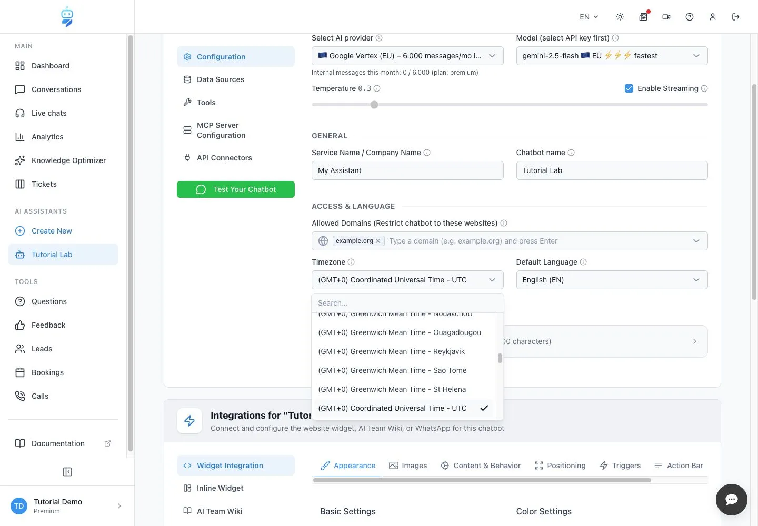Open MCP Server Configuration section
Image resolution: width=758 pixels, height=526 pixels.
point(236,130)
